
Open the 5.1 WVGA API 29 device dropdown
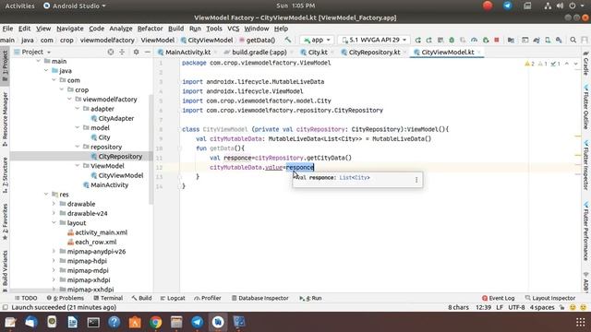tap(374, 40)
